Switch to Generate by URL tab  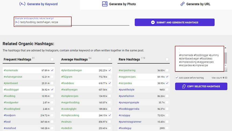(195, 4)
